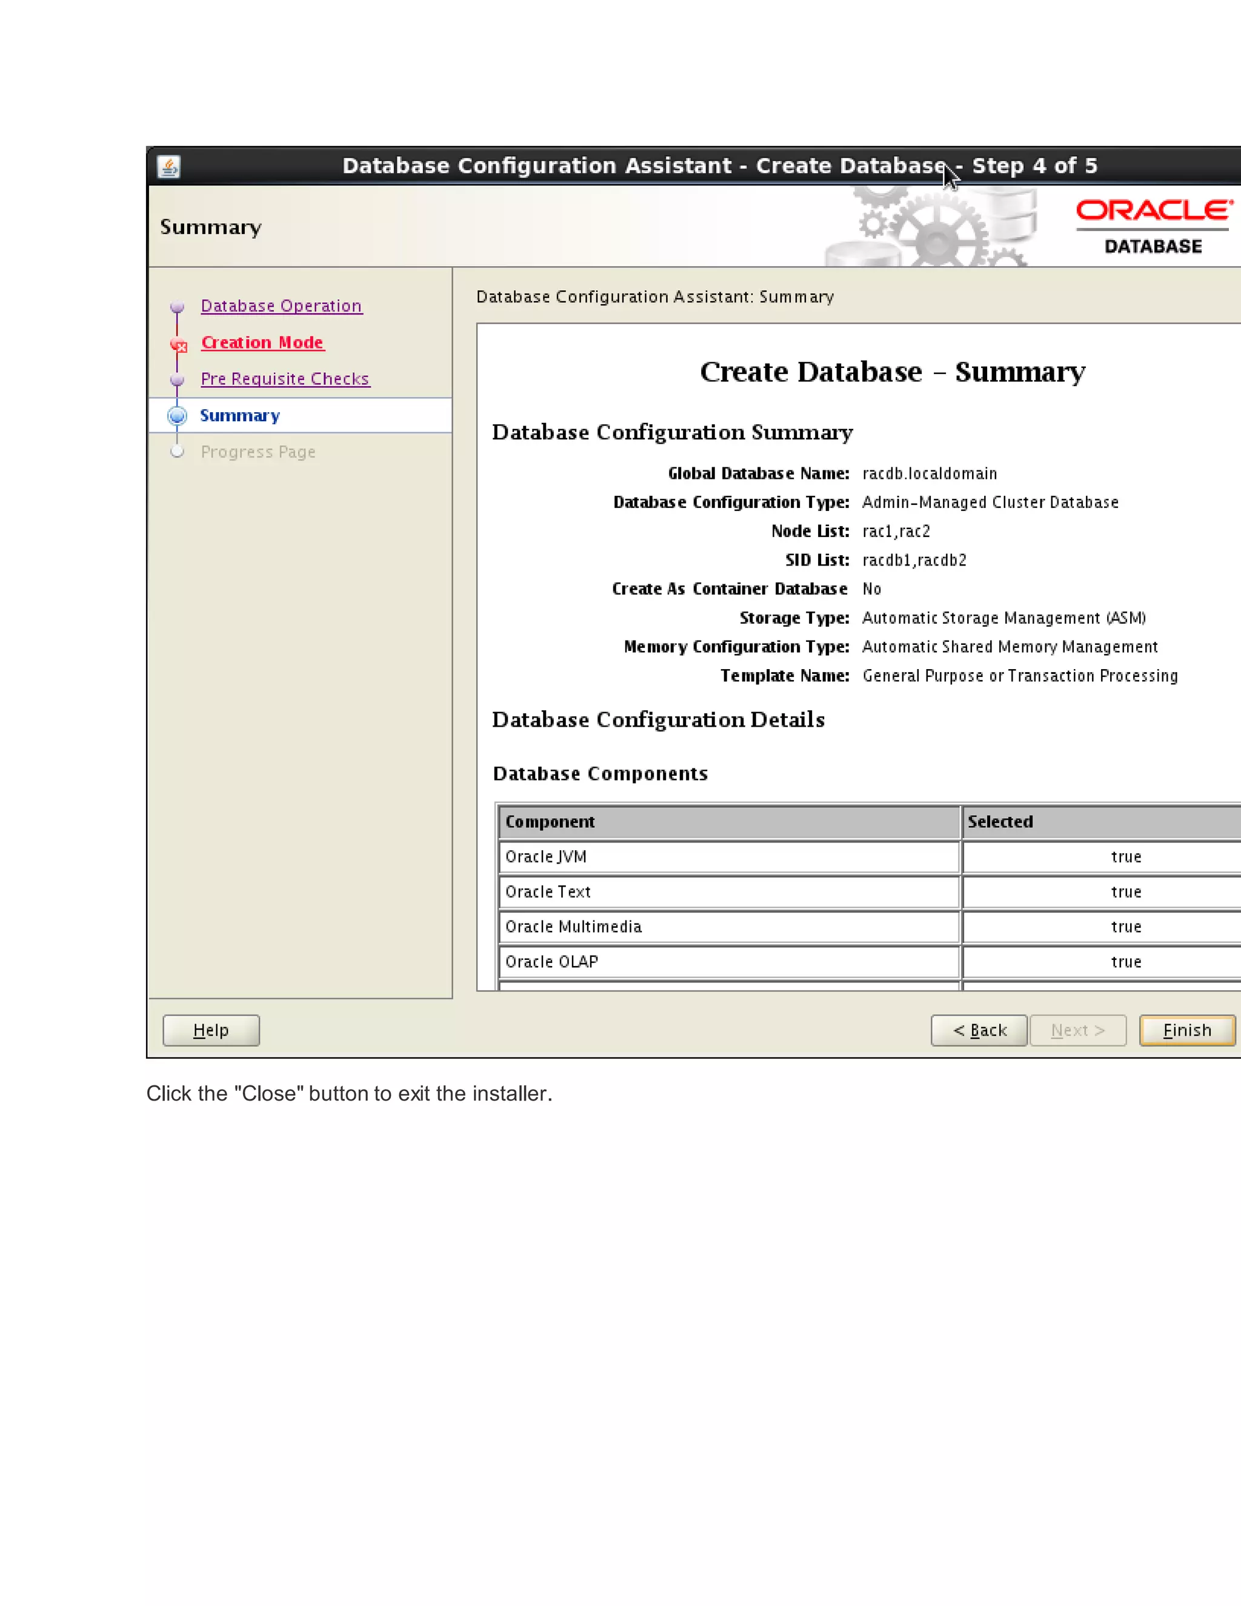The image size is (1241, 1606).
Task: Click the rac1,rac2 node list value
Action: [x=896, y=531]
